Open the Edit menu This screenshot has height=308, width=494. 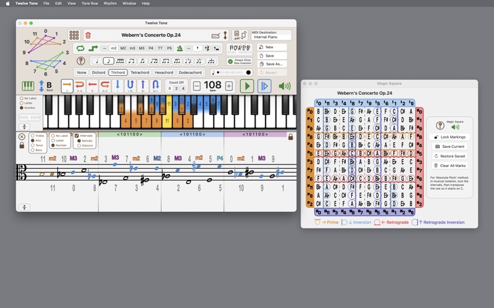(58, 4)
